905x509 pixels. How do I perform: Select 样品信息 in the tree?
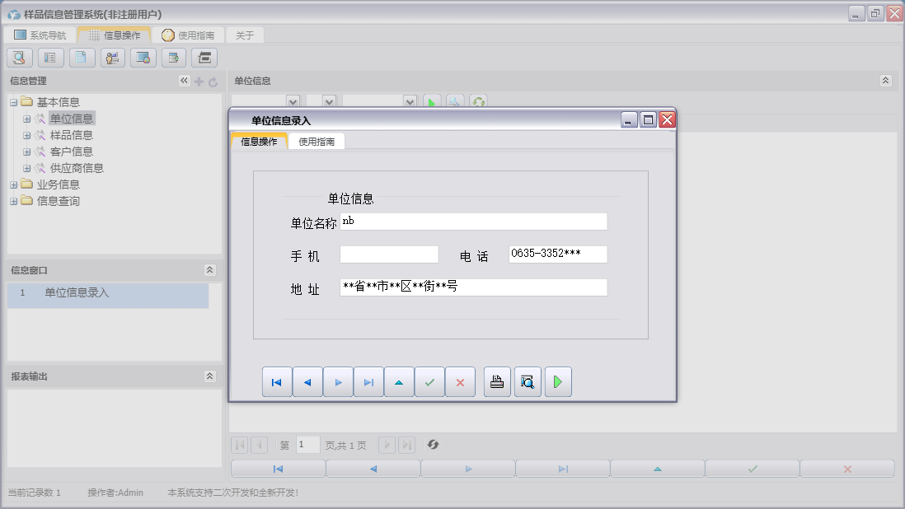pos(71,135)
